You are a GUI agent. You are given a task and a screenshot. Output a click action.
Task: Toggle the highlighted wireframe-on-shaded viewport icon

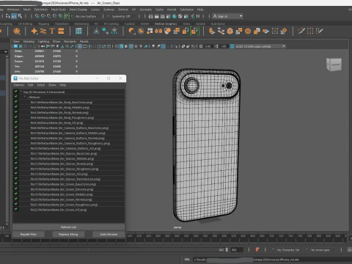coord(121,46)
